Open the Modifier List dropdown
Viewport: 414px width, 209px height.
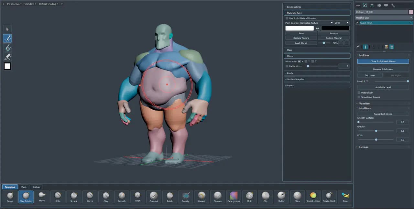click(x=384, y=18)
